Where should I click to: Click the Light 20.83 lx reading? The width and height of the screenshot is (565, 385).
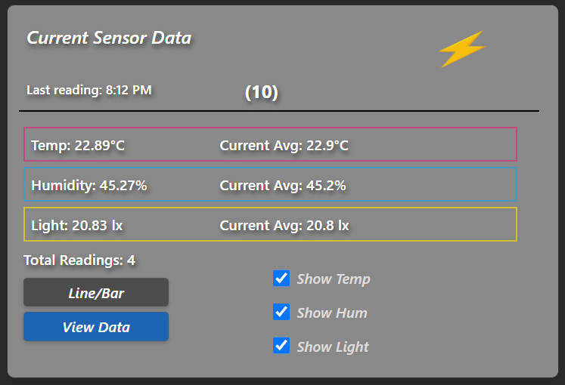coord(77,225)
